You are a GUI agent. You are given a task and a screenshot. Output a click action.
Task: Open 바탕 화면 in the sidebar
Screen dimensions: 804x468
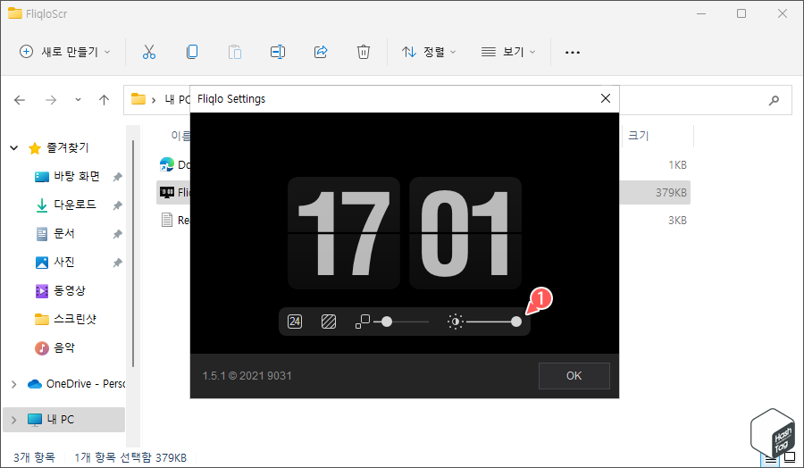click(x=77, y=176)
